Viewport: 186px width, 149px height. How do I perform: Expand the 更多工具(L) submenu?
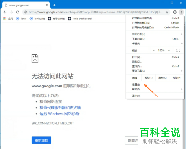tap(155, 71)
